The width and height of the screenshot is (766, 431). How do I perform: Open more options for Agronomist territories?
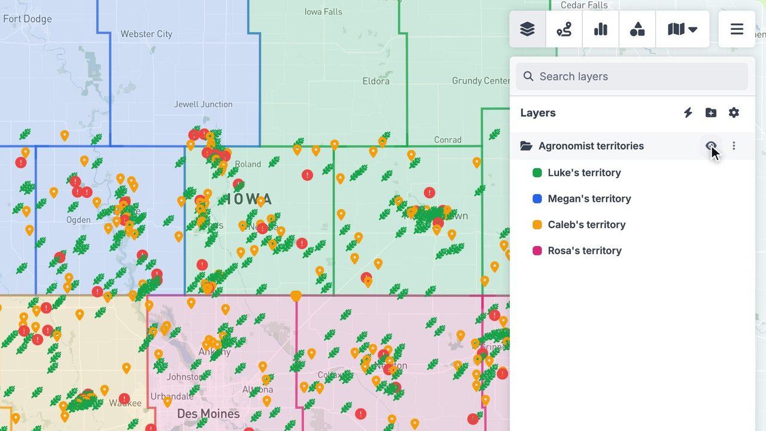click(x=734, y=146)
